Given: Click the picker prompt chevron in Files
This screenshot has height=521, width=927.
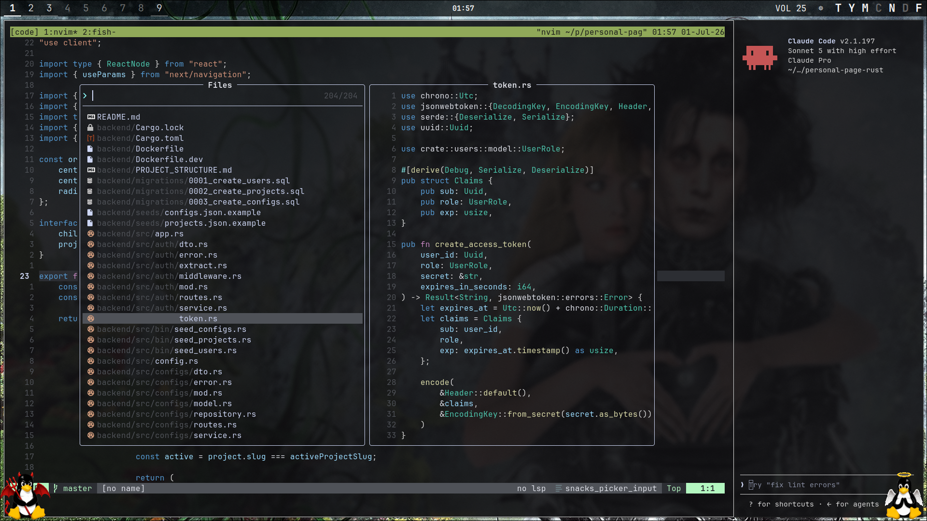Looking at the screenshot, I should tap(85, 96).
